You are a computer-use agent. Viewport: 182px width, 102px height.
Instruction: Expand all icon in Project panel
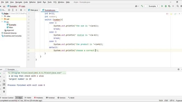tap(13, 10)
